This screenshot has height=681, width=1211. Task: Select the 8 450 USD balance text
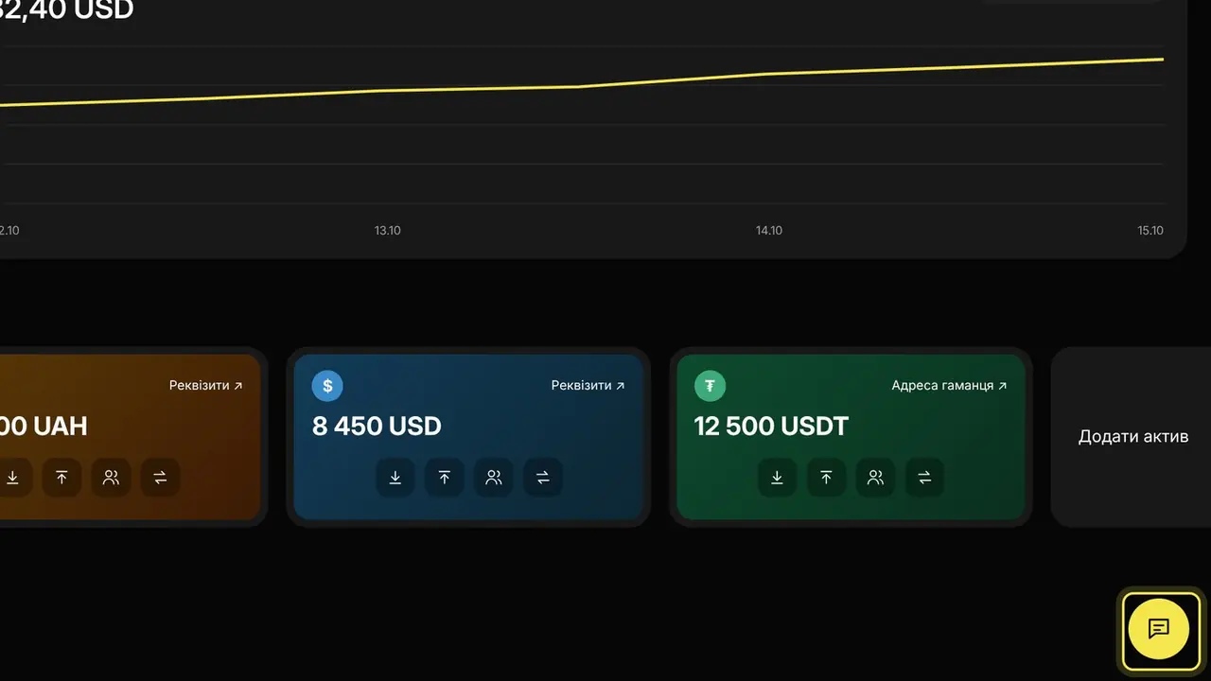click(x=377, y=427)
